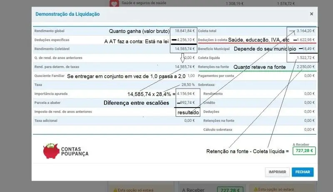Click the Parcela a abater label

(47, 103)
